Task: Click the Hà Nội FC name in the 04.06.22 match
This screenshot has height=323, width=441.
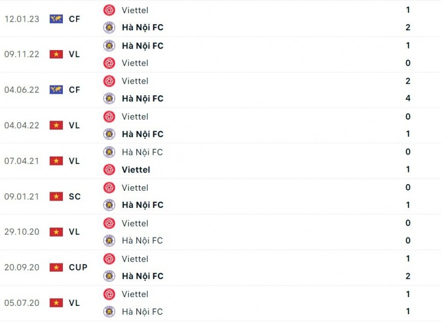Action: [x=142, y=99]
